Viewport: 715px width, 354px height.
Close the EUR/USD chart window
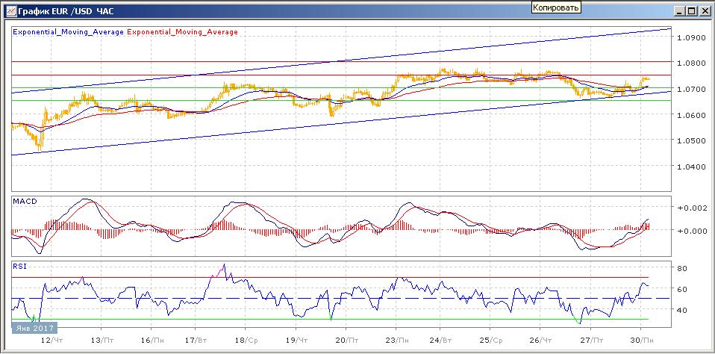[704, 10]
